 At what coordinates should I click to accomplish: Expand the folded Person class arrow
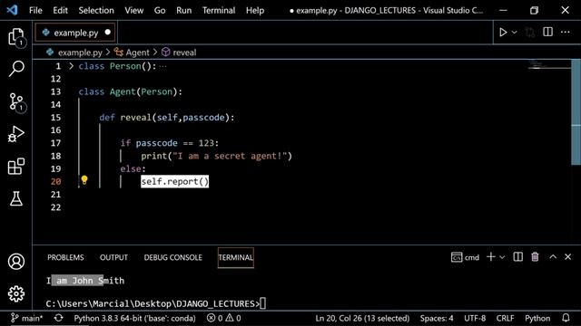71,66
